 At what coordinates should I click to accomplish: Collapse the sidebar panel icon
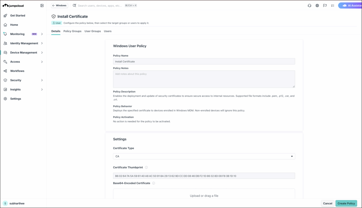(42, 6)
